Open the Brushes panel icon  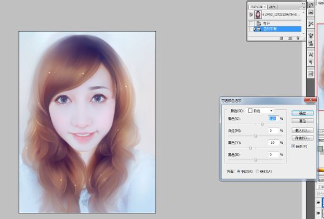[311, 36]
